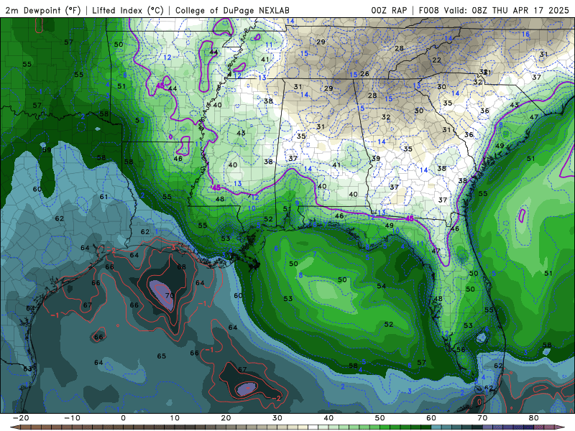The width and height of the screenshot is (575, 431).
Task: Click the red '-3' lifted index contour label
Action: coord(172,248)
